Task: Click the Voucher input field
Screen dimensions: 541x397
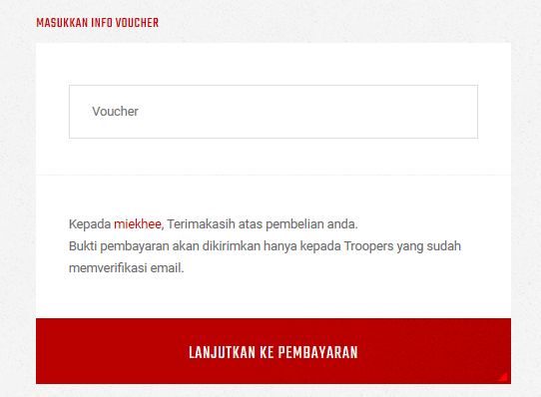Action: click(273, 112)
